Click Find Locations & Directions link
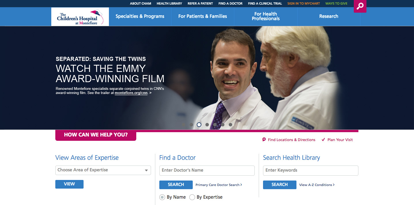This screenshot has width=414, height=205. point(292,140)
